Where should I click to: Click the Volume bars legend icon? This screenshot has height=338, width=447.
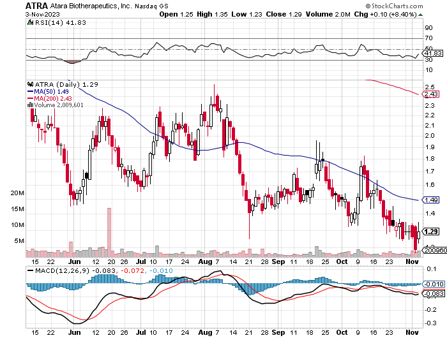pyautogui.click(x=29, y=105)
